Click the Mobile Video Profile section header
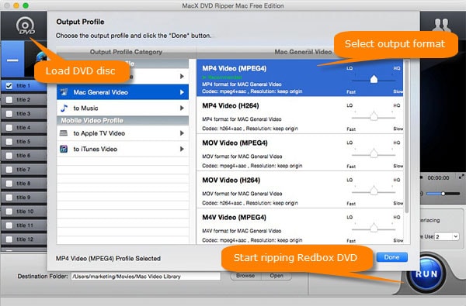 tap(123, 120)
